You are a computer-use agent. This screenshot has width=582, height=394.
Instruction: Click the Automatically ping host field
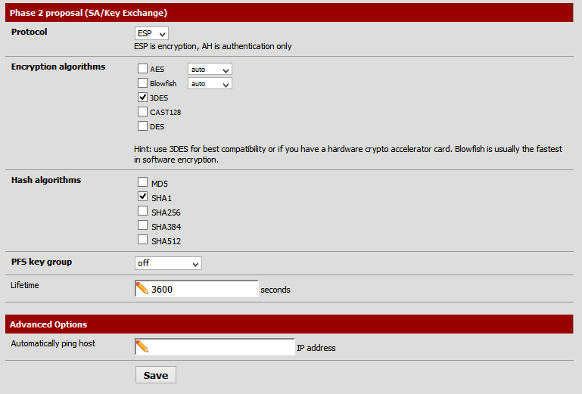pos(215,347)
